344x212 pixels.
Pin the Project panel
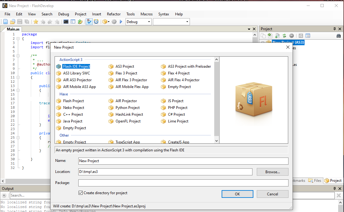coord(334,29)
